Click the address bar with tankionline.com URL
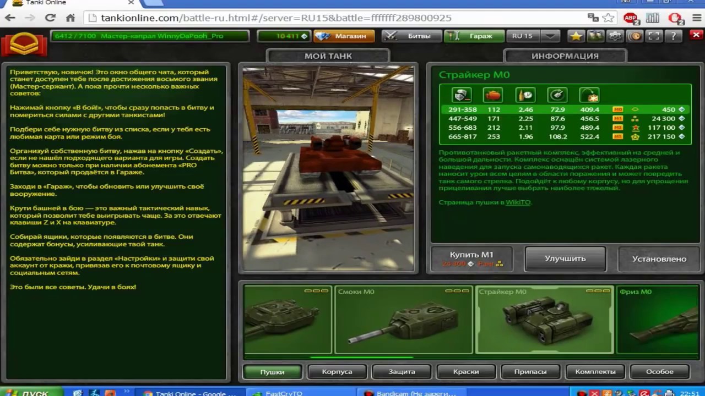The image size is (705, 396). (336, 18)
